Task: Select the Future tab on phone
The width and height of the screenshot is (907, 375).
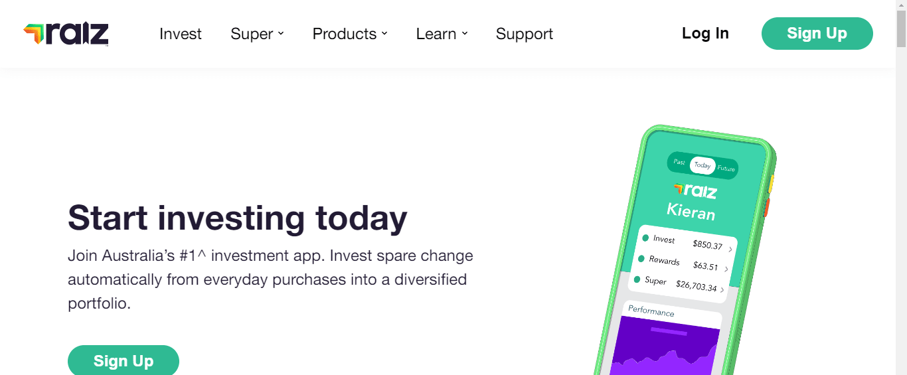Action: click(x=726, y=169)
